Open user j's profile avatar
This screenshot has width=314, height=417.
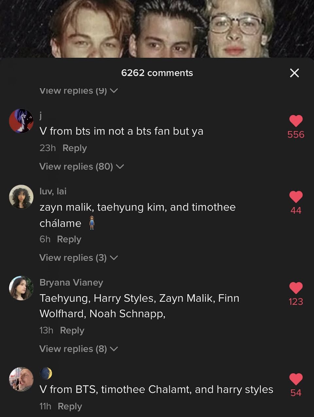(x=21, y=121)
